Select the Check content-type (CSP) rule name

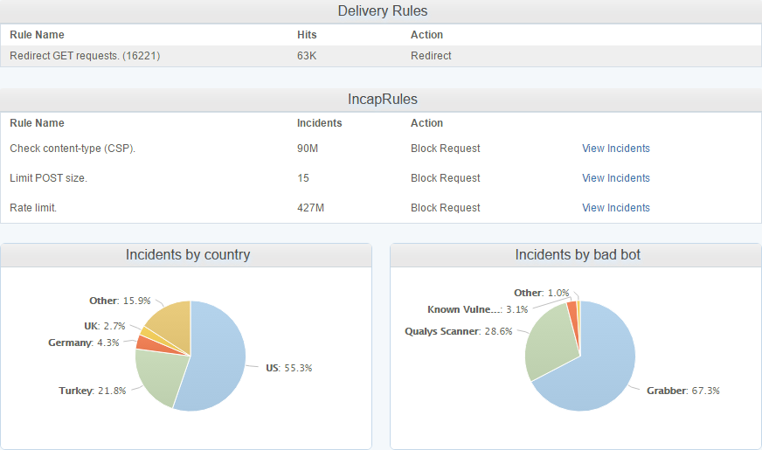(73, 149)
